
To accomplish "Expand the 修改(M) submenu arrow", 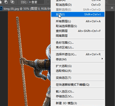I will pos(102,59).
